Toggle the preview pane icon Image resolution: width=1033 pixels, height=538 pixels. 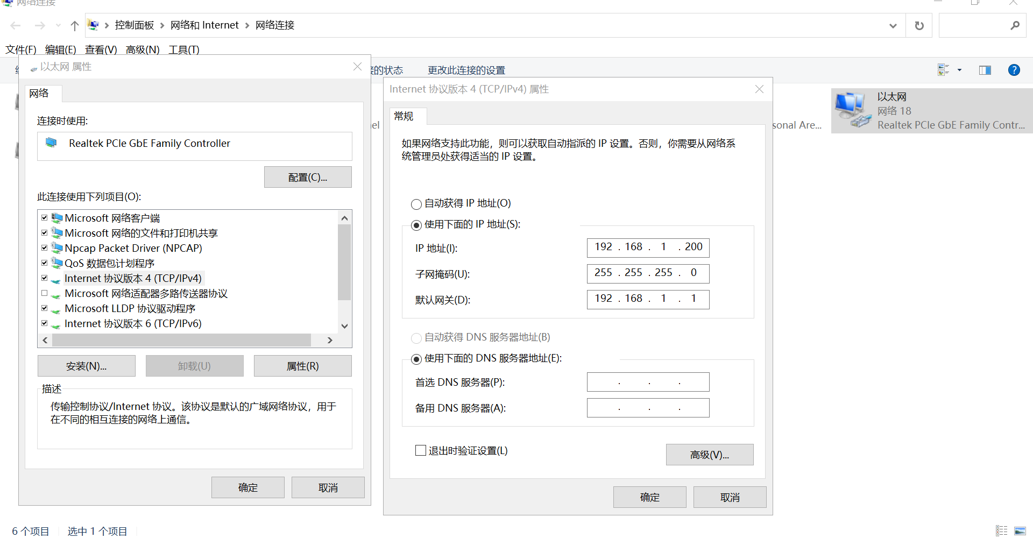[985, 70]
